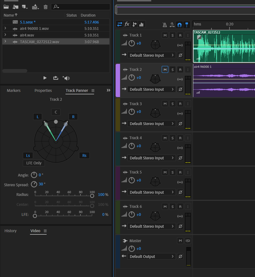Viewport: 255px width, 277px height.
Task: Toggle the metronome icon
Action: click(x=165, y=25)
